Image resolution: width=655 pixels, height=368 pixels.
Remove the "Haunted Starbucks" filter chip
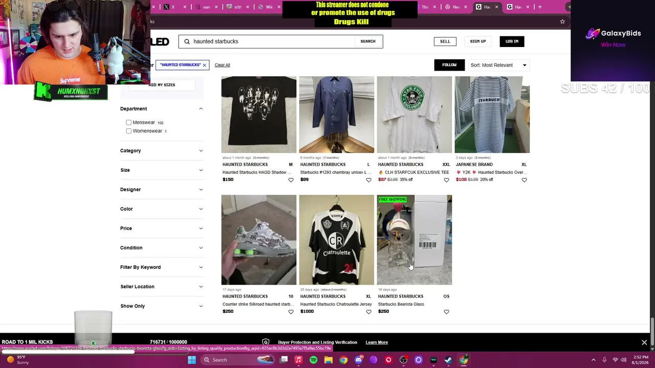point(204,65)
